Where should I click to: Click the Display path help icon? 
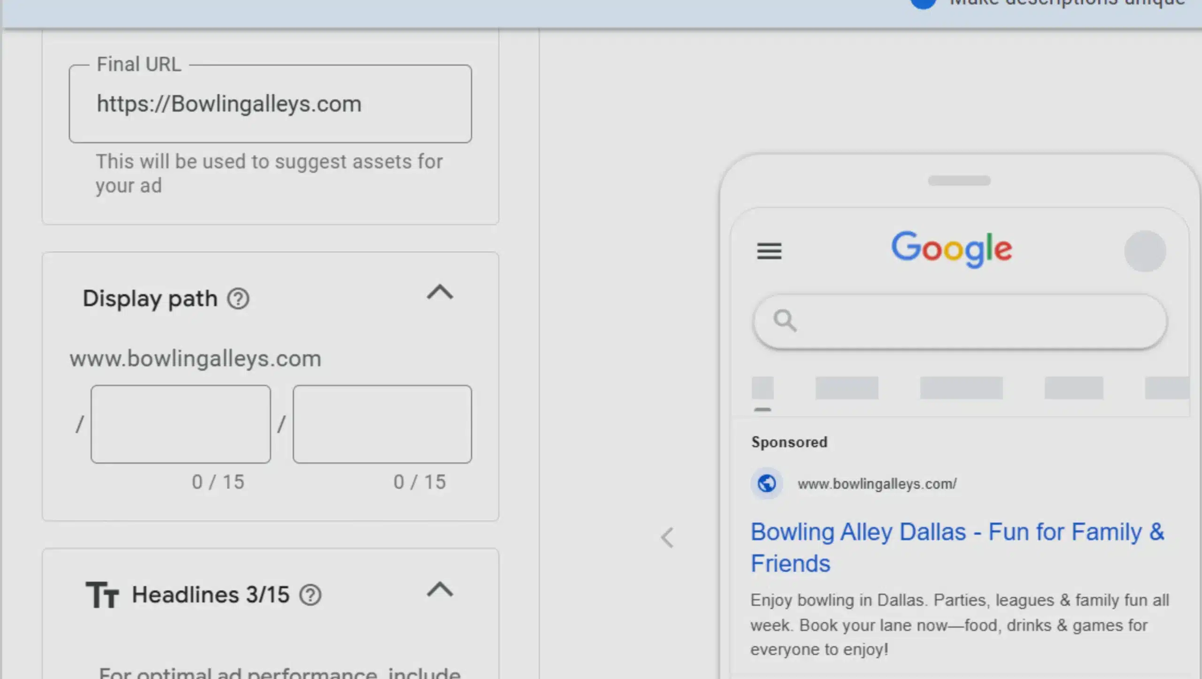pos(238,299)
